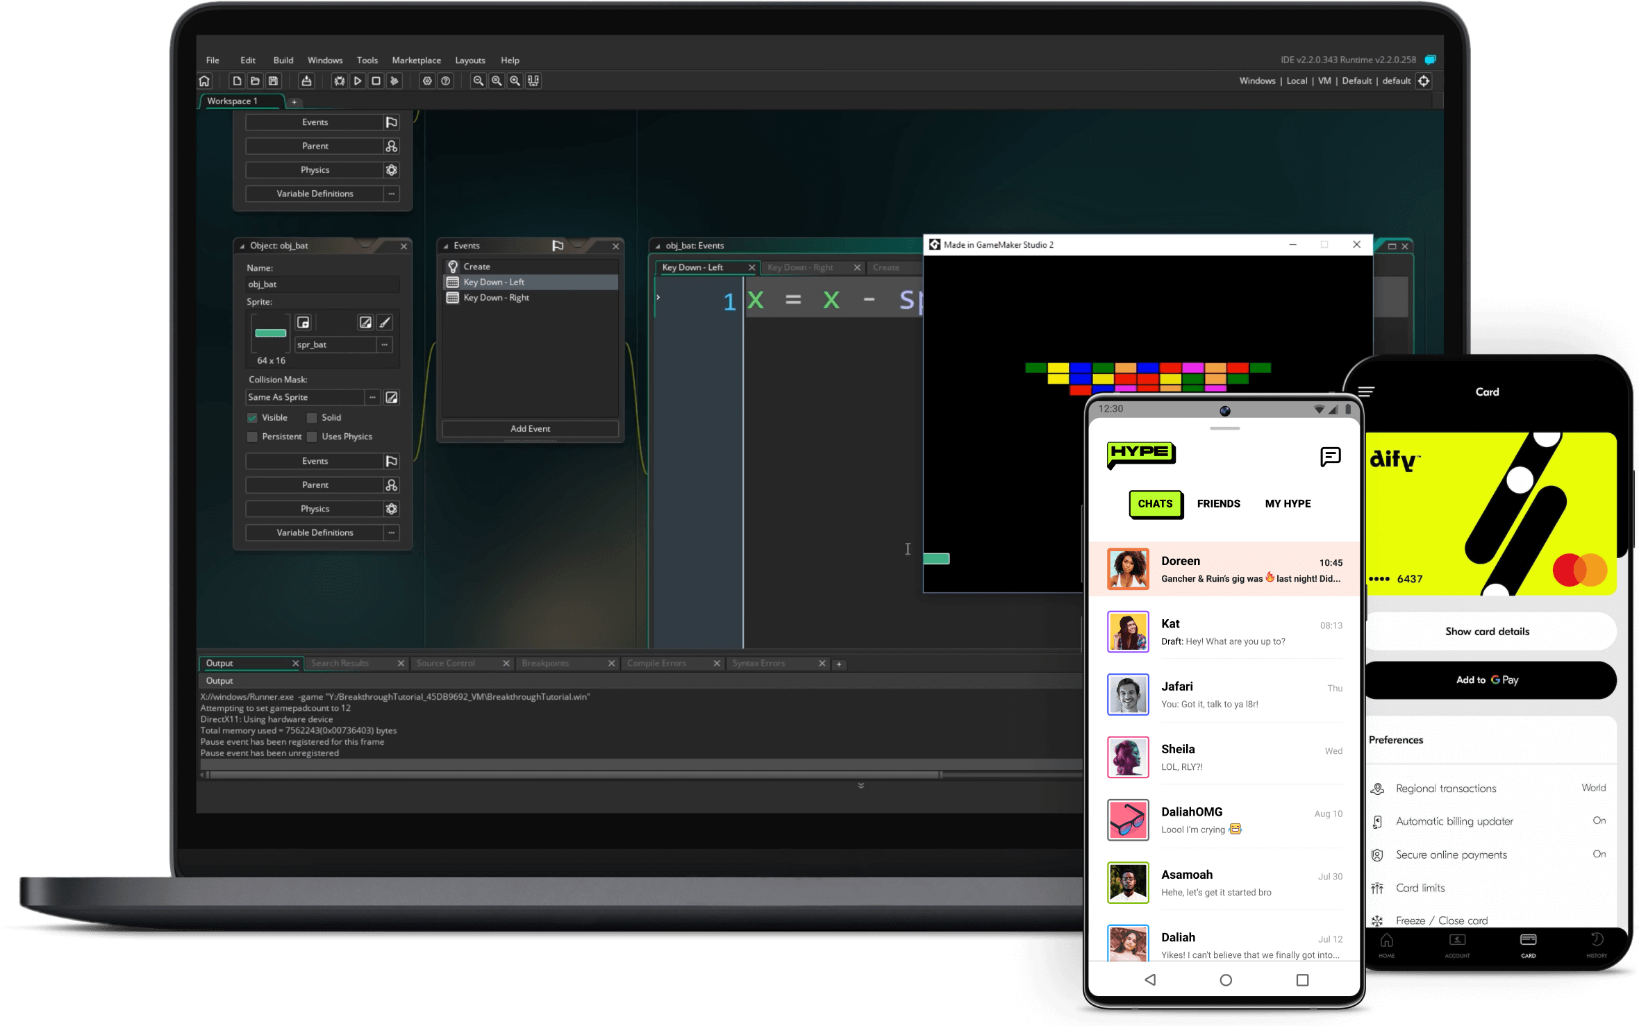1639x1026 pixels.
Task: Clean the project build with the broom icon
Action: coord(394,81)
